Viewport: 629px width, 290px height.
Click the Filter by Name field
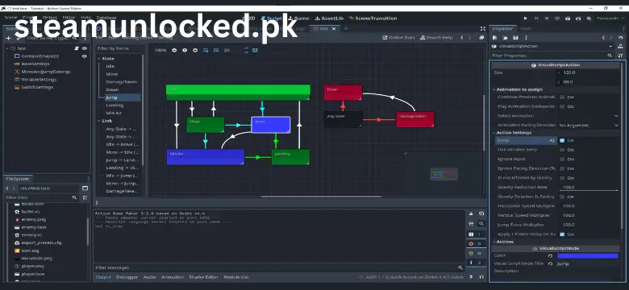click(120, 48)
